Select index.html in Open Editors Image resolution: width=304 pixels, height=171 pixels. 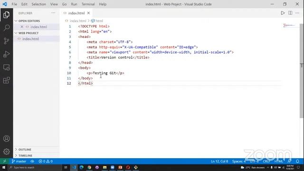click(x=37, y=27)
